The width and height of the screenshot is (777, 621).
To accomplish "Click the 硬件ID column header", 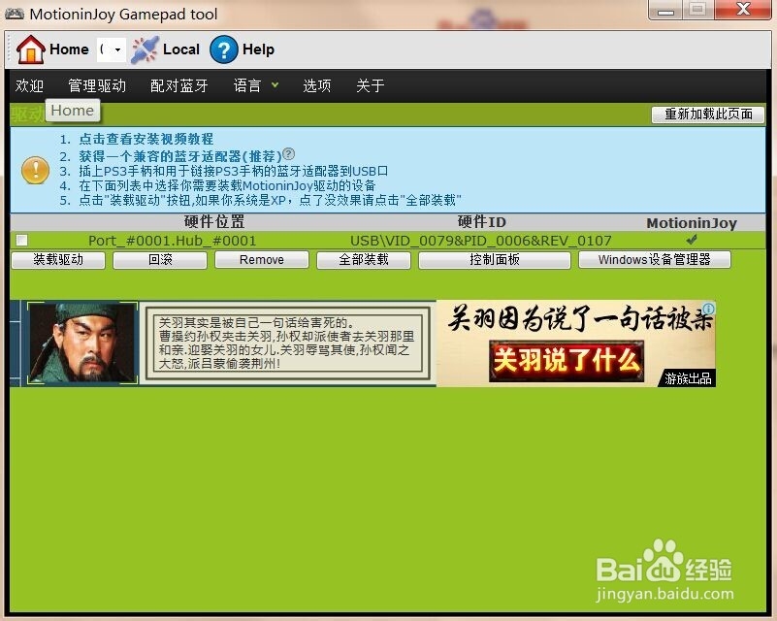I will (x=482, y=221).
